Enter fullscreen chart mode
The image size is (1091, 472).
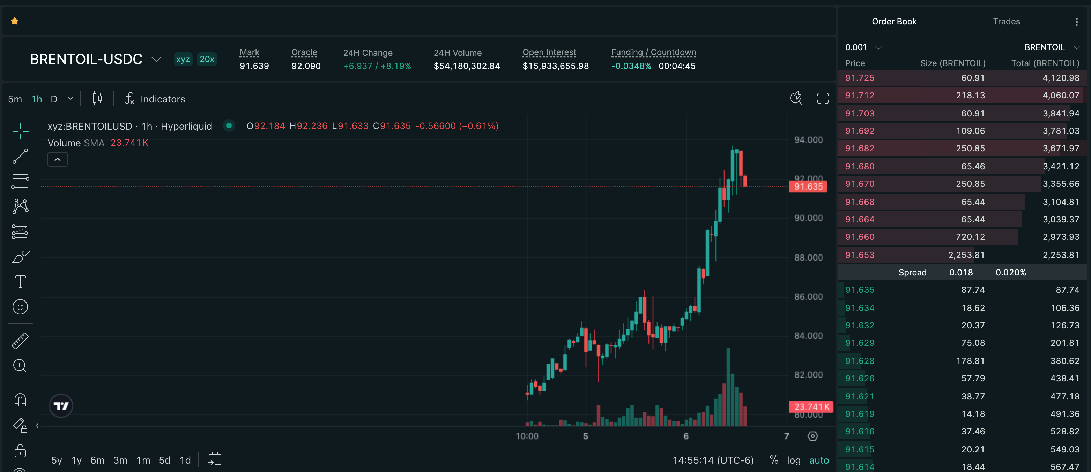pos(823,99)
